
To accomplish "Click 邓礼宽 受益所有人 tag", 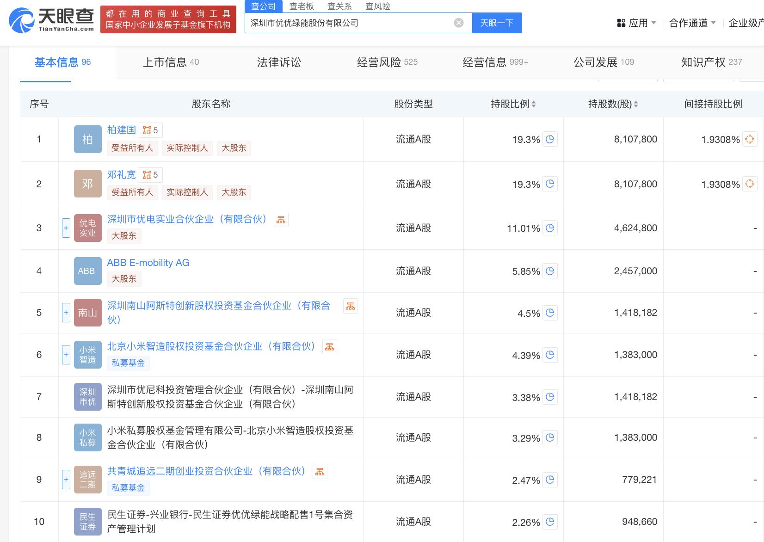I will pyautogui.click(x=133, y=192).
